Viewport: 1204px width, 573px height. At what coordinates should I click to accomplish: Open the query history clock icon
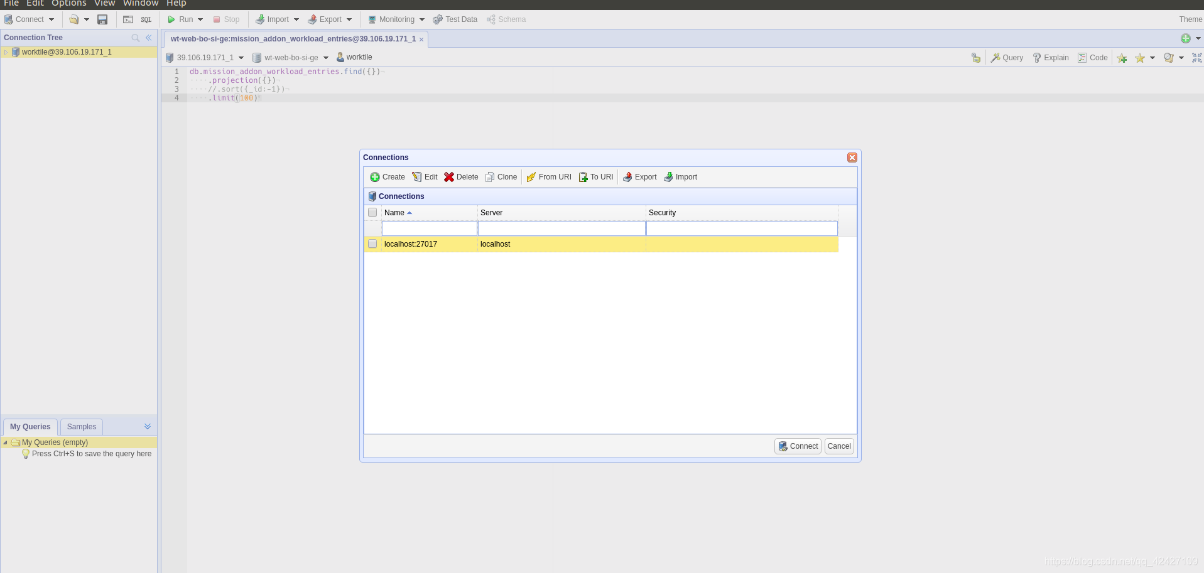pos(1169,58)
